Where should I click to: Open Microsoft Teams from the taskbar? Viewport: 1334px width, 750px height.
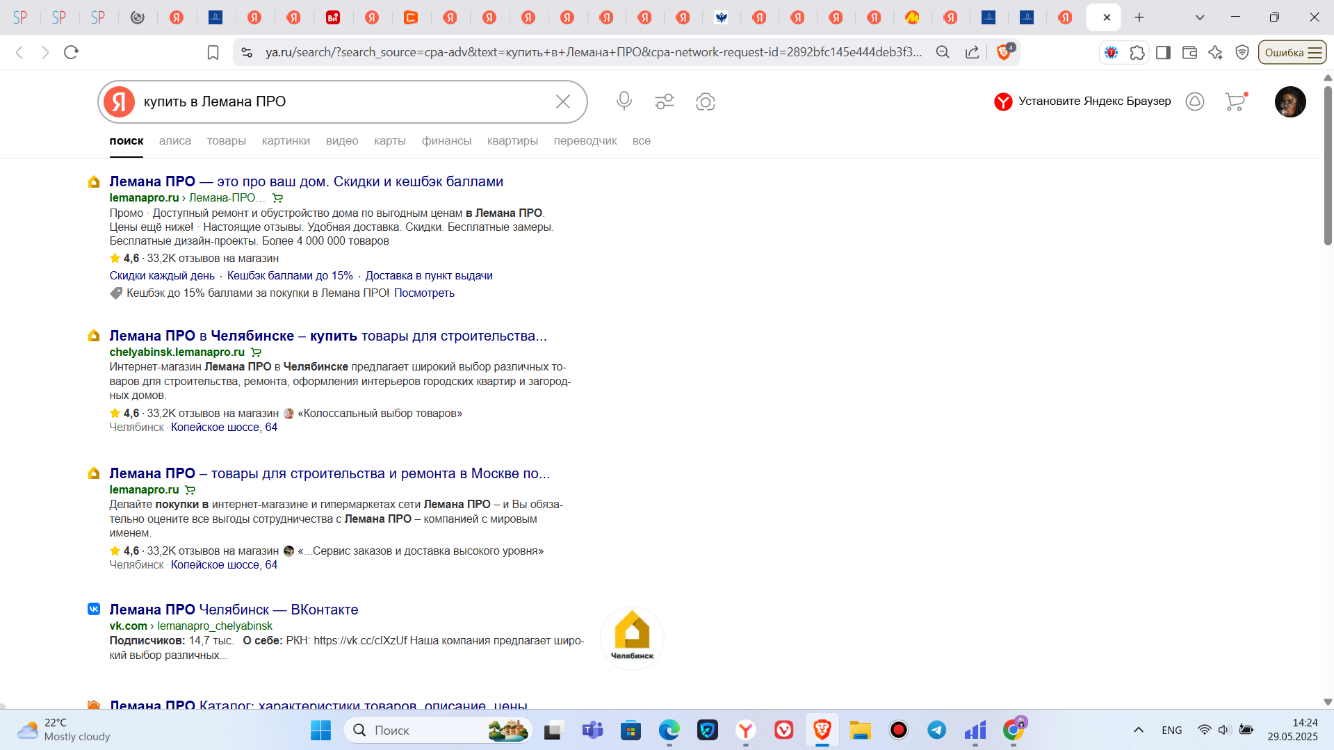[592, 730]
